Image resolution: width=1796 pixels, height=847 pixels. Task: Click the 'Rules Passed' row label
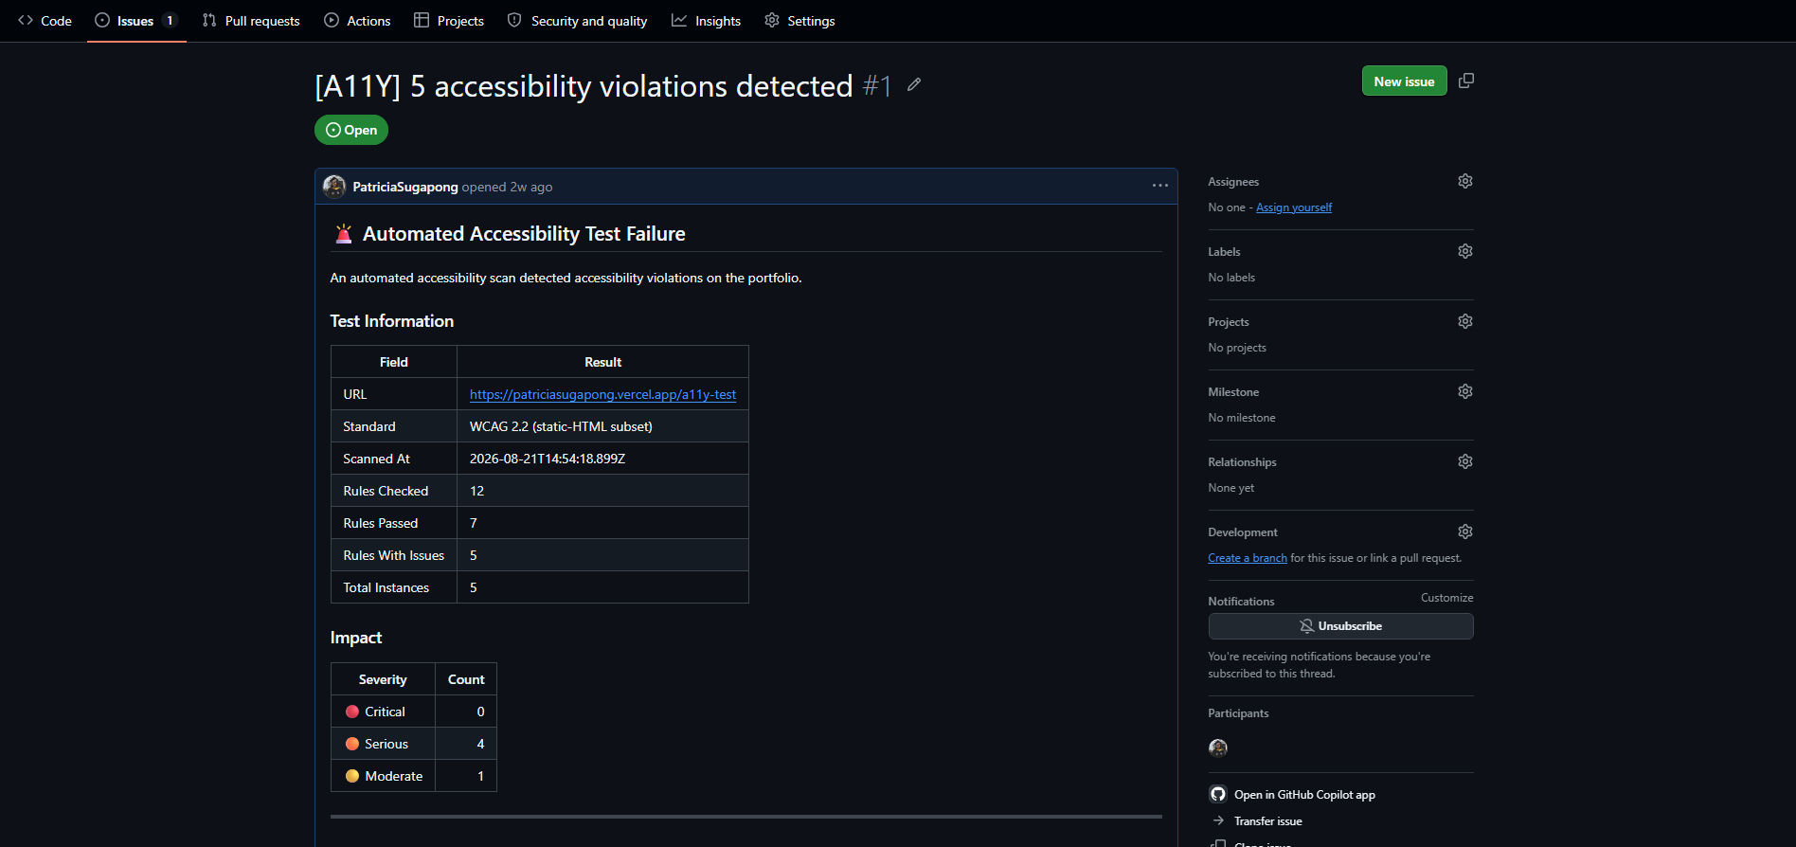[380, 523]
